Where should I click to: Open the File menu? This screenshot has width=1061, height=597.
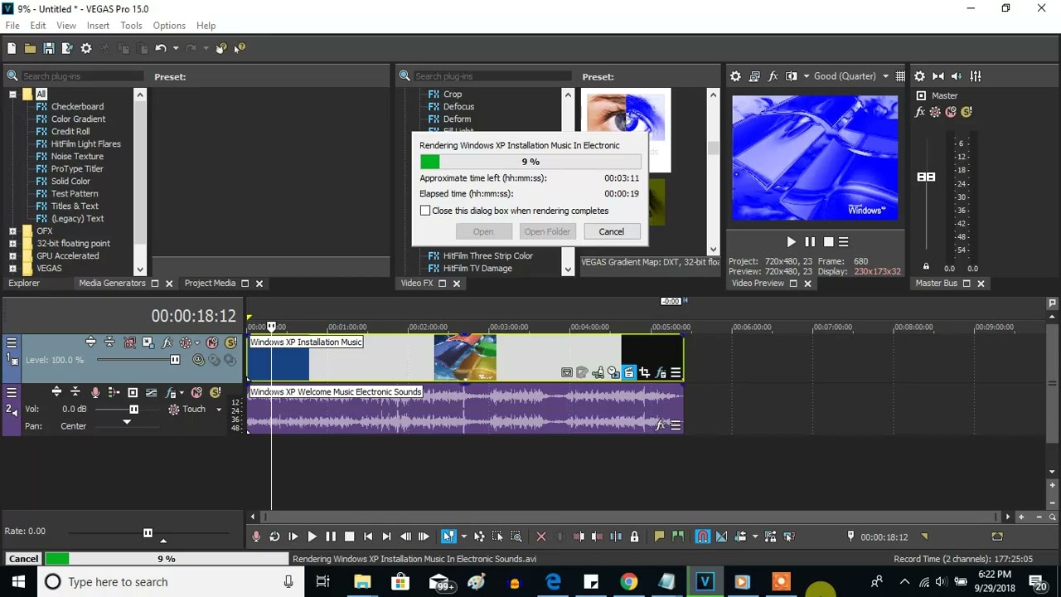point(12,26)
